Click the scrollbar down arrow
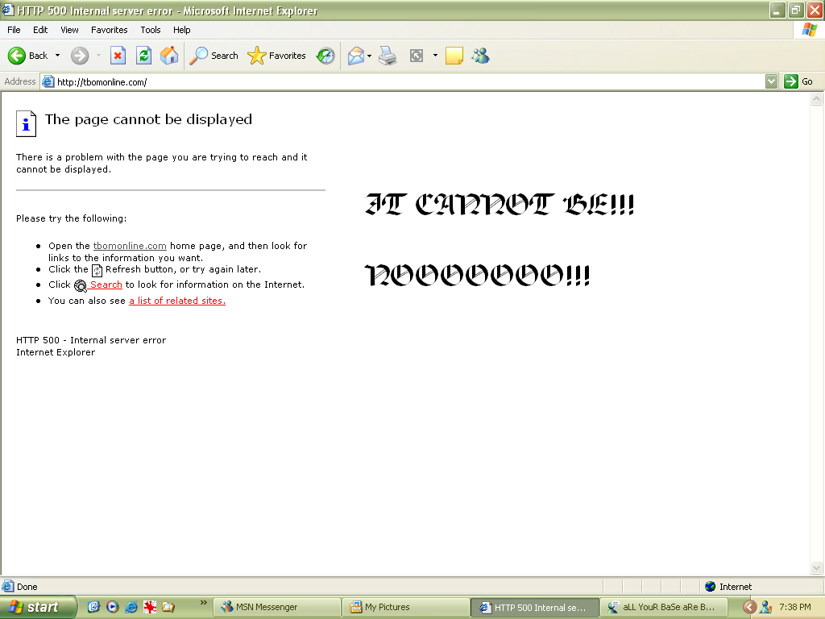The image size is (825, 619). point(817,567)
